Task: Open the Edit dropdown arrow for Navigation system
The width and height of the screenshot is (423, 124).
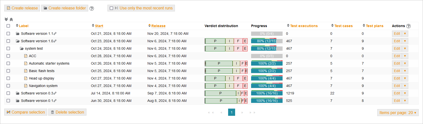Action: tap(405, 86)
